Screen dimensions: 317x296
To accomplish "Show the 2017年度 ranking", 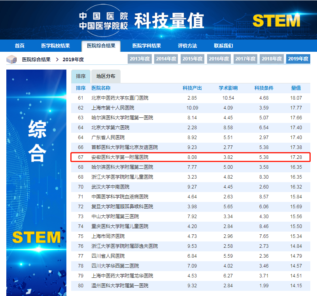I will 245,59.
